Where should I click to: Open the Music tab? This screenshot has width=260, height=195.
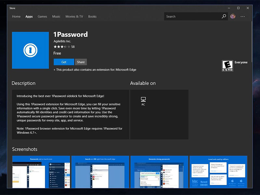point(56,17)
